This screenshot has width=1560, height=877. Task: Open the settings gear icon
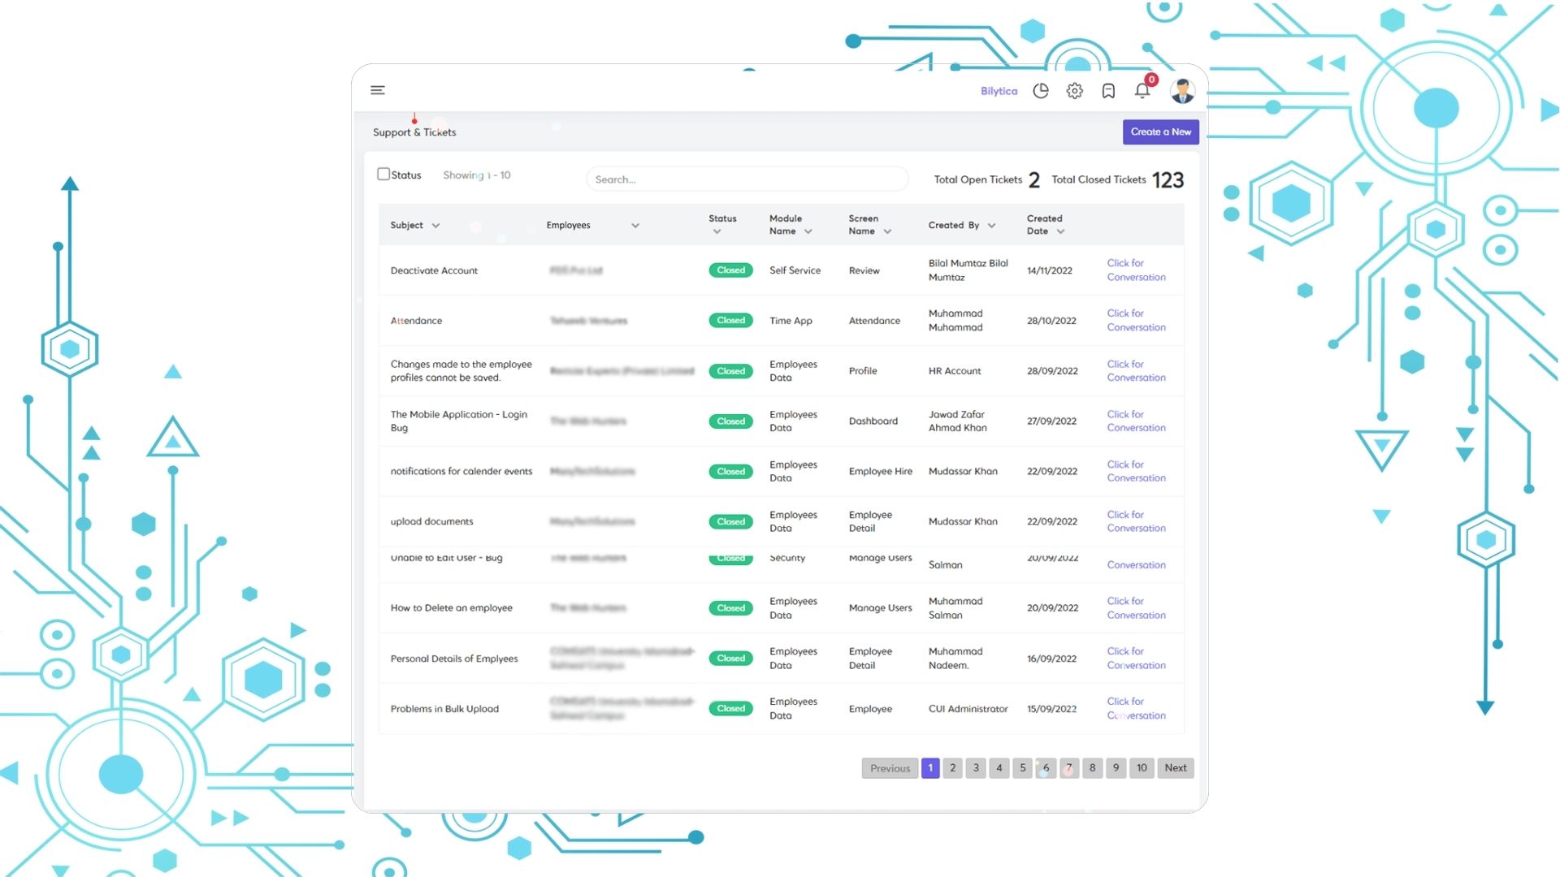[x=1073, y=90]
